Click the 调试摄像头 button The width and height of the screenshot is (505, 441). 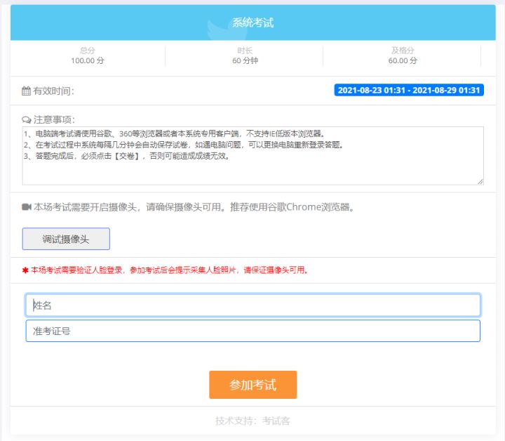pos(66,239)
